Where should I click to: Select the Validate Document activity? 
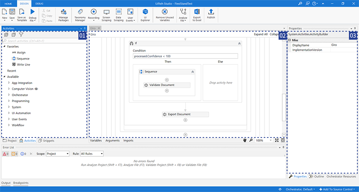pyautogui.click(x=167, y=85)
